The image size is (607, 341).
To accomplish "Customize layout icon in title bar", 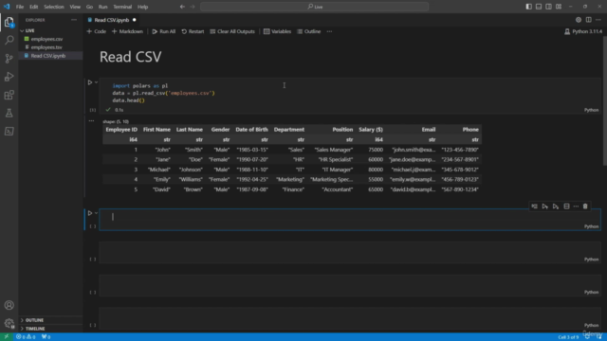I will [559, 7].
